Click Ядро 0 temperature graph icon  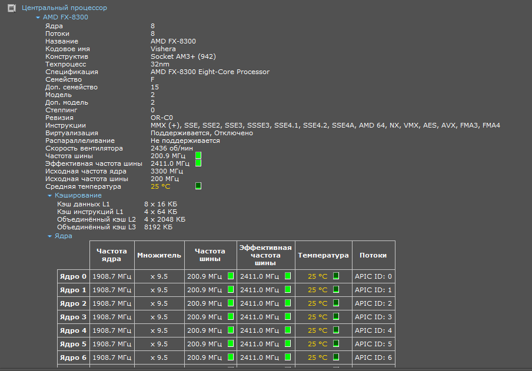[336, 276]
